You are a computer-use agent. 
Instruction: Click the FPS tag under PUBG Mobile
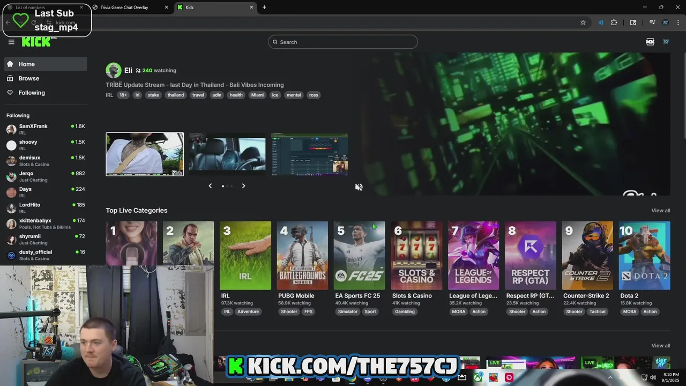(x=309, y=311)
